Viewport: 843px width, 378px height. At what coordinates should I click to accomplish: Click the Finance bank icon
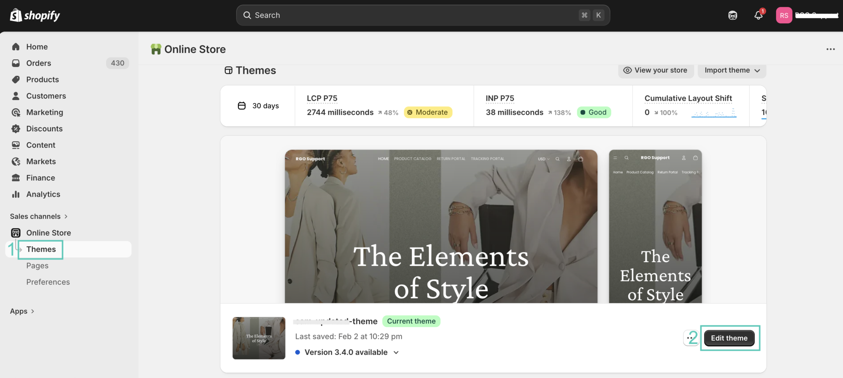pyautogui.click(x=16, y=178)
